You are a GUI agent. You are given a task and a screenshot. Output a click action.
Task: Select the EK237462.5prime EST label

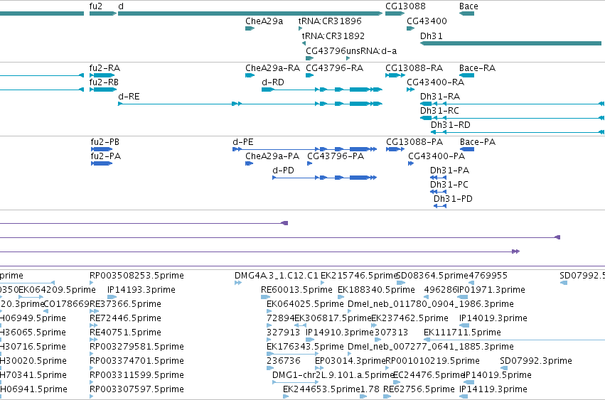pyautogui.click(x=409, y=318)
